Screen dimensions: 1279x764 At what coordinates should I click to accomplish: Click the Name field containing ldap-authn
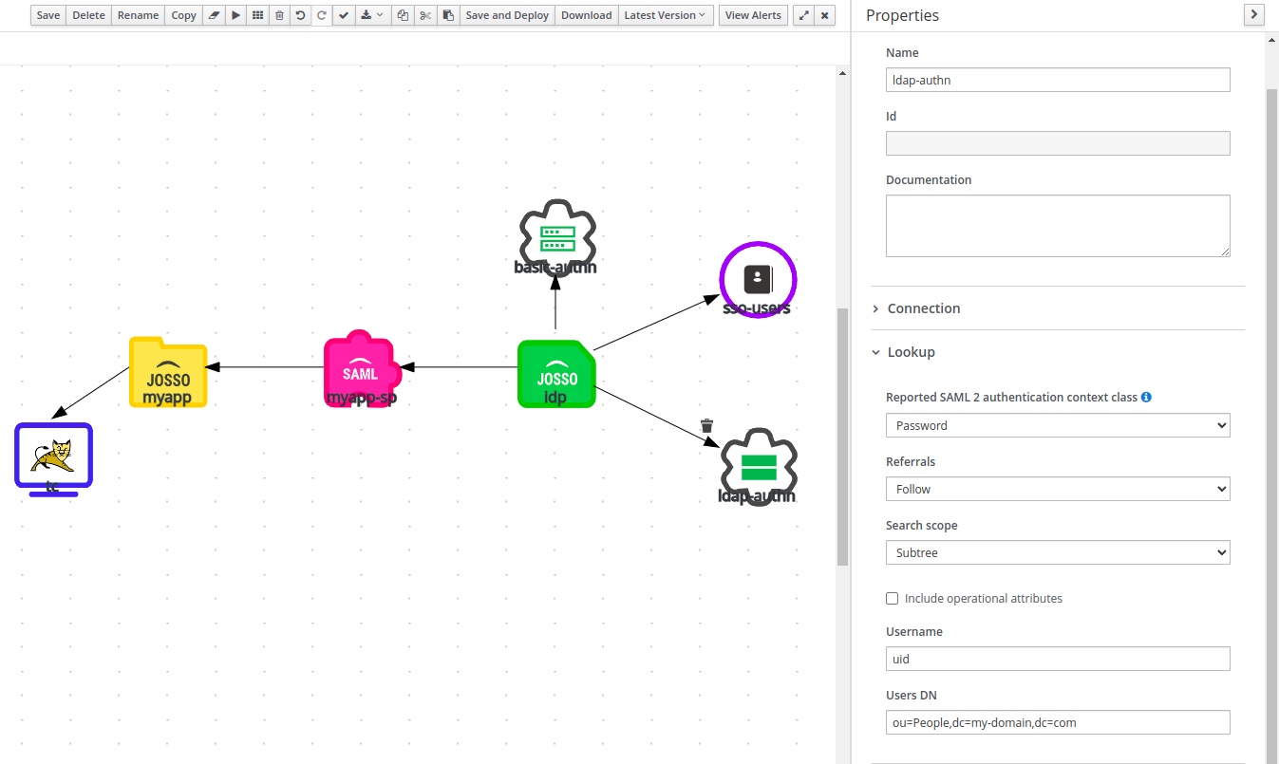click(x=1058, y=80)
